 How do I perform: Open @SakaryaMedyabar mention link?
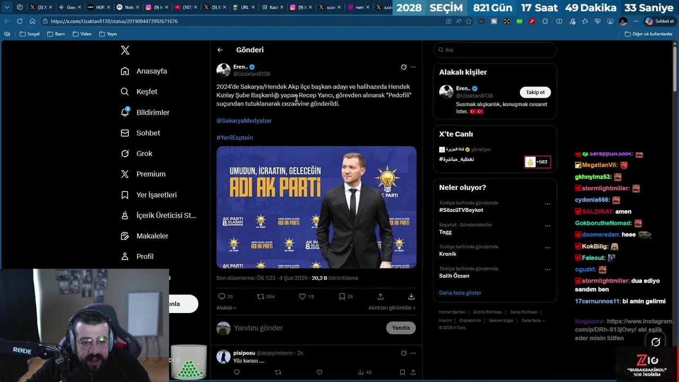click(244, 121)
